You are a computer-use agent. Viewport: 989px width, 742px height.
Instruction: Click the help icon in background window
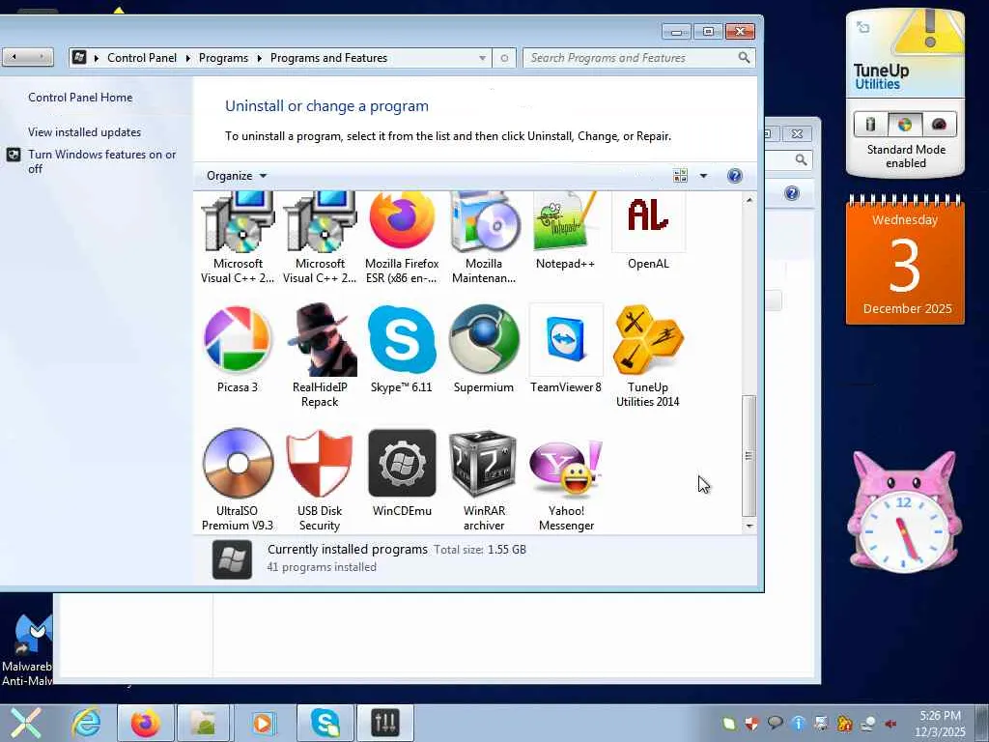pos(792,193)
